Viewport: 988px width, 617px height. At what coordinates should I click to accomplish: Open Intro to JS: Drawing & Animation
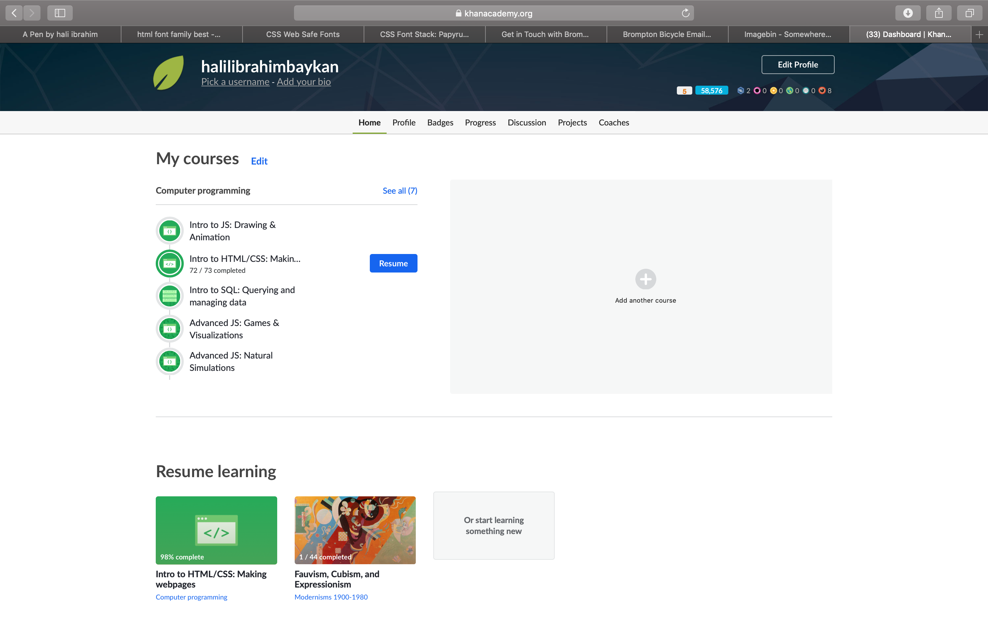point(232,231)
